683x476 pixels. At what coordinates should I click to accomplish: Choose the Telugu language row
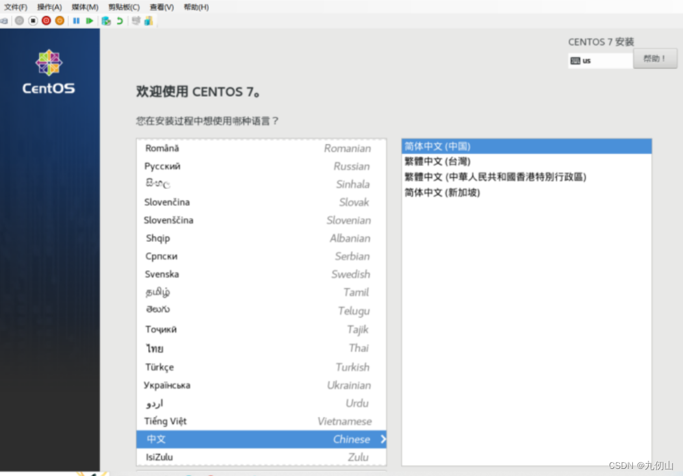point(261,310)
